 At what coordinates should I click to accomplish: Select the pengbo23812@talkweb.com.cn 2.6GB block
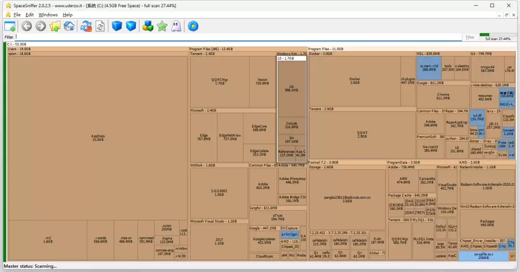347,199
